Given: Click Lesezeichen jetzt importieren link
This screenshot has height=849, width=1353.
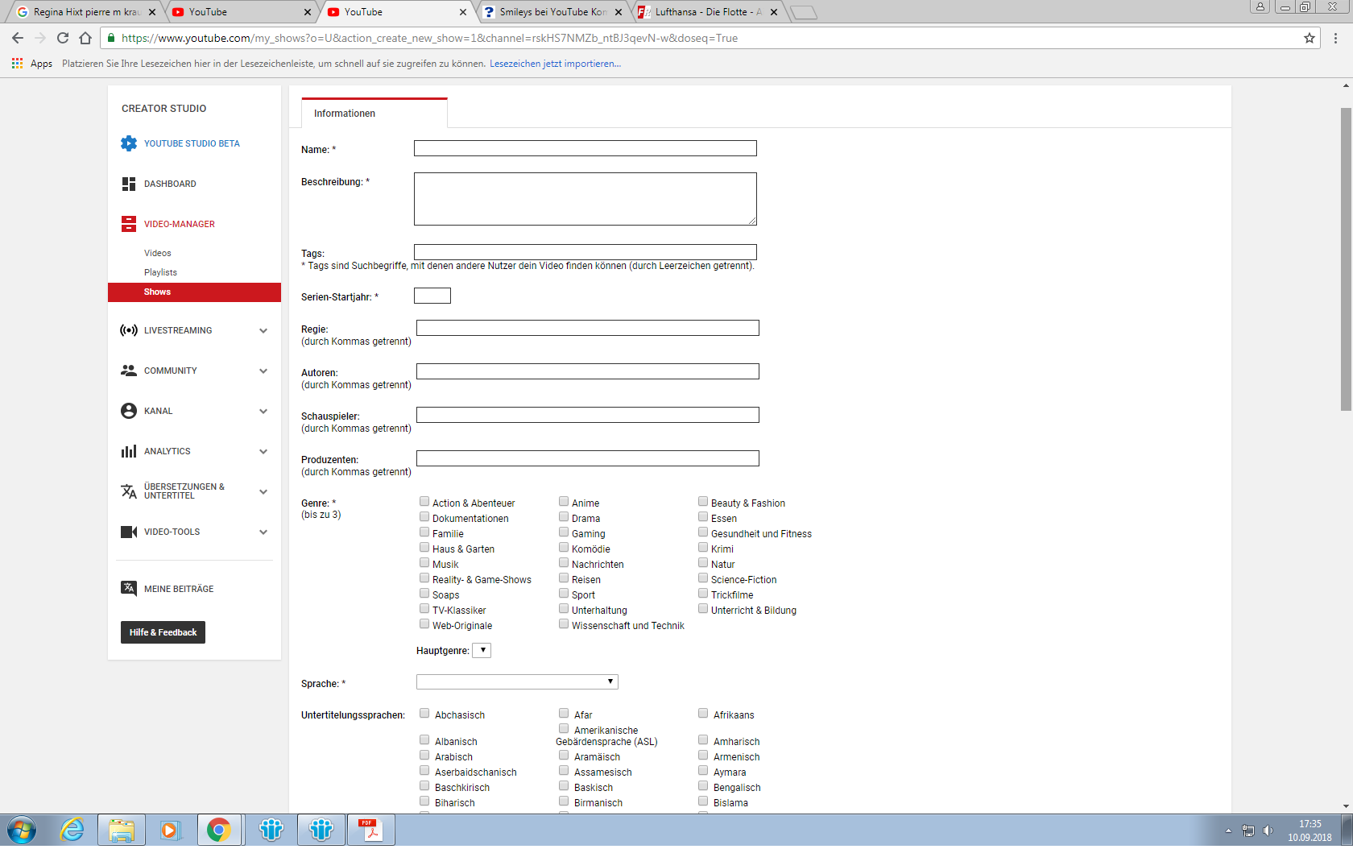Looking at the screenshot, I should (x=555, y=64).
